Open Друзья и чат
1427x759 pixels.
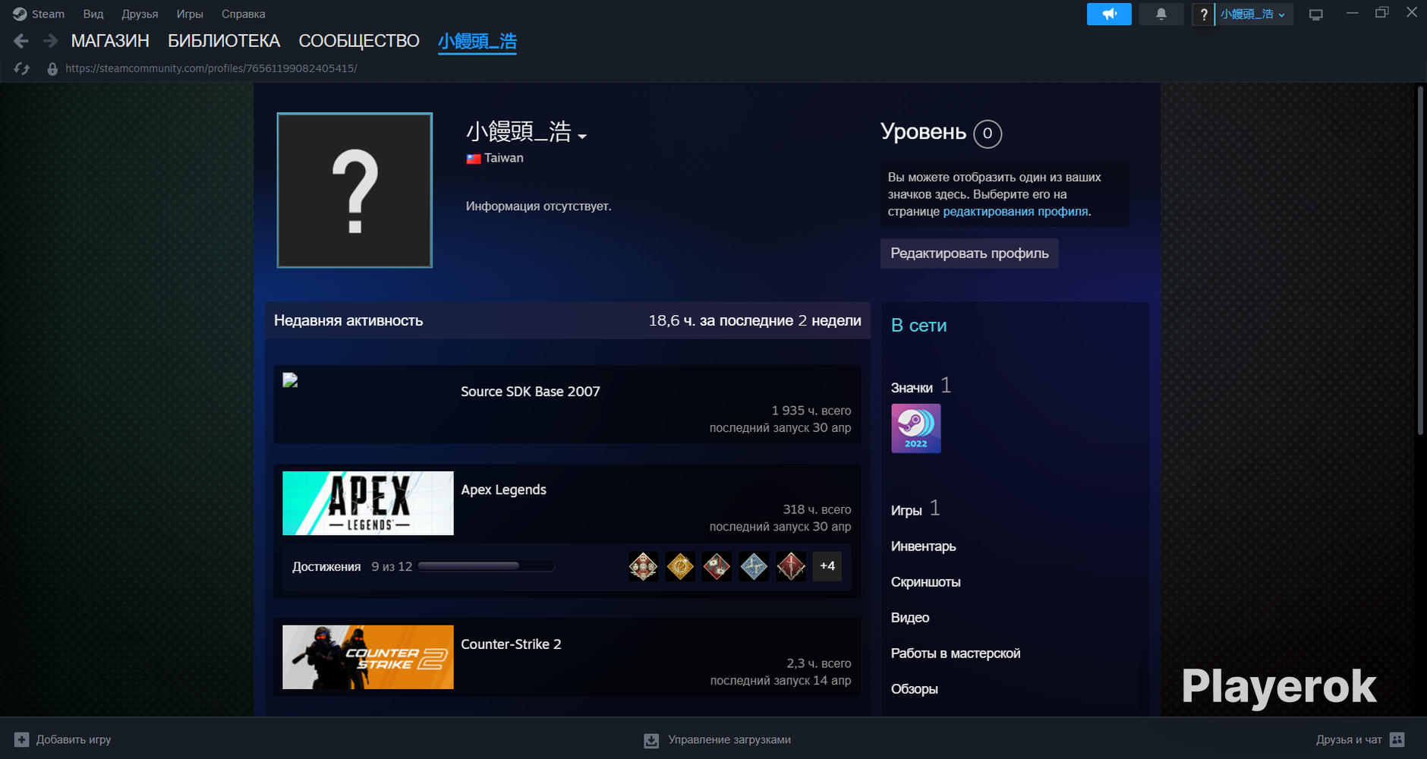click(x=1349, y=739)
